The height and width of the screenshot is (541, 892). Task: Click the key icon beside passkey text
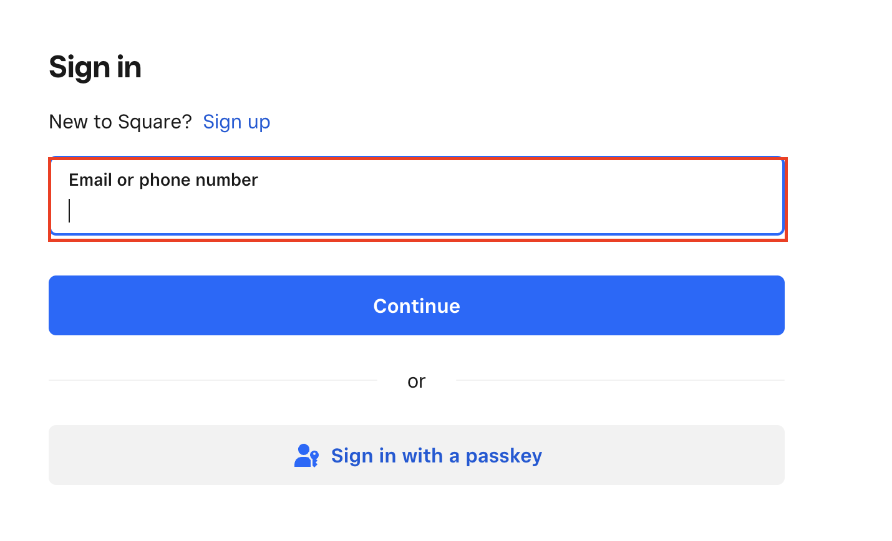coord(314,459)
